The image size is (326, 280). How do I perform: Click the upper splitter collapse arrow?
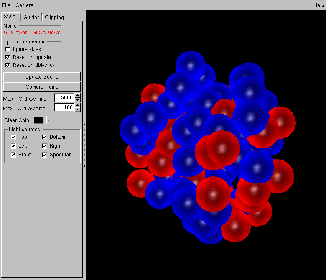click(84, 124)
